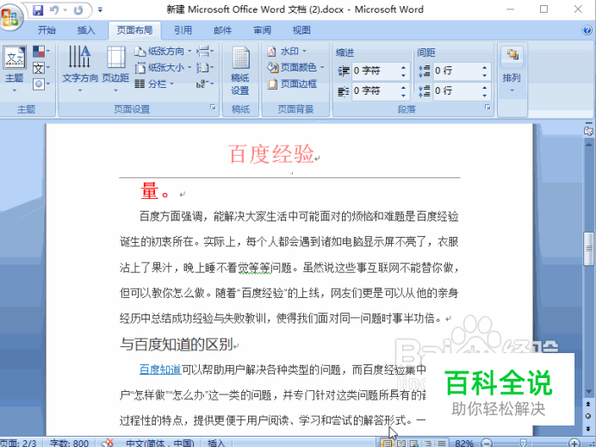Jump to next page button
Viewport: 596px width, 447px height.
pyautogui.click(x=588, y=429)
